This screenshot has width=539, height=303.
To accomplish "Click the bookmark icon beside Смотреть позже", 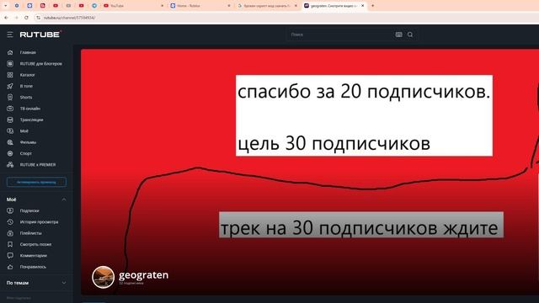I will (x=10, y=244).
